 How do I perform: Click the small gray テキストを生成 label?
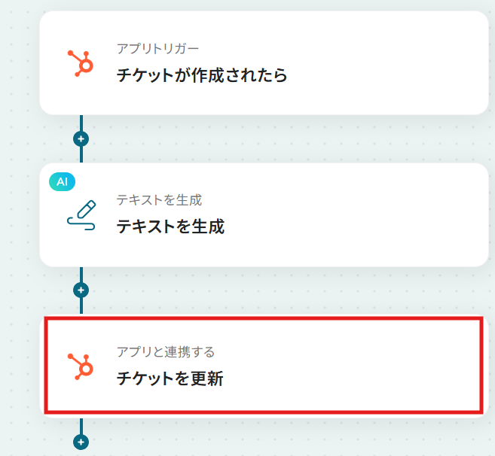[159, 200]
